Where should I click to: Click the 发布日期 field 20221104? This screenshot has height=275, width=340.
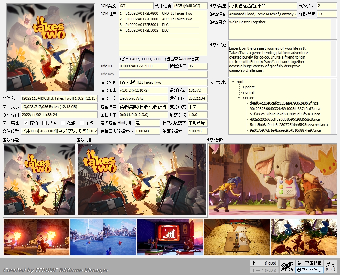point(197,98)
